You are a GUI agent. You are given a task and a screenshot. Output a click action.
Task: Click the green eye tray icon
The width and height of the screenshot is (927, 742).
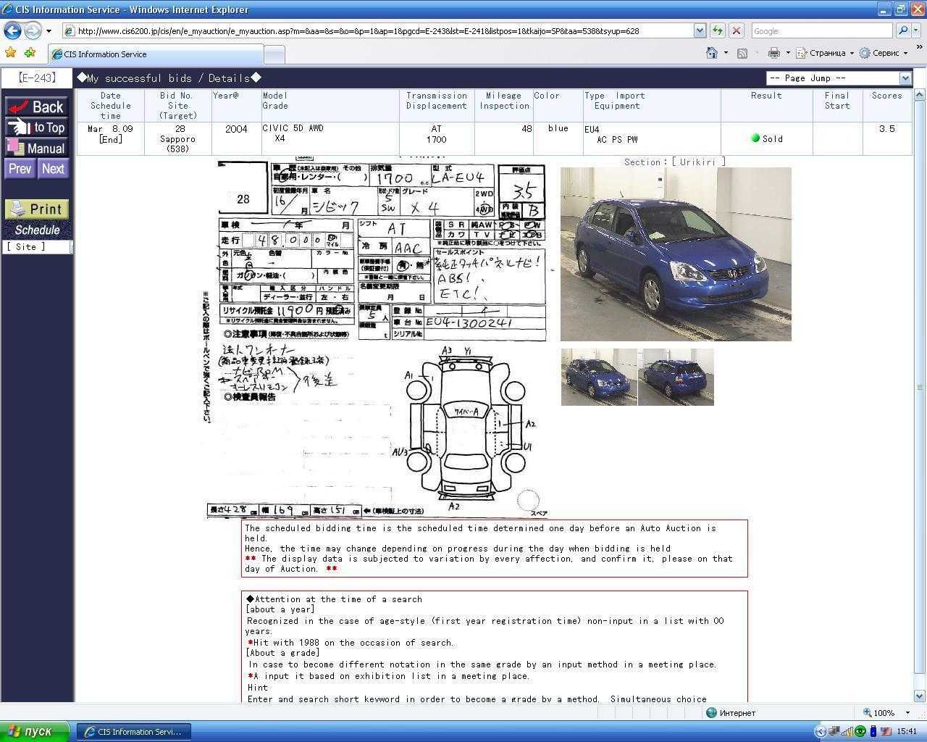860,732
